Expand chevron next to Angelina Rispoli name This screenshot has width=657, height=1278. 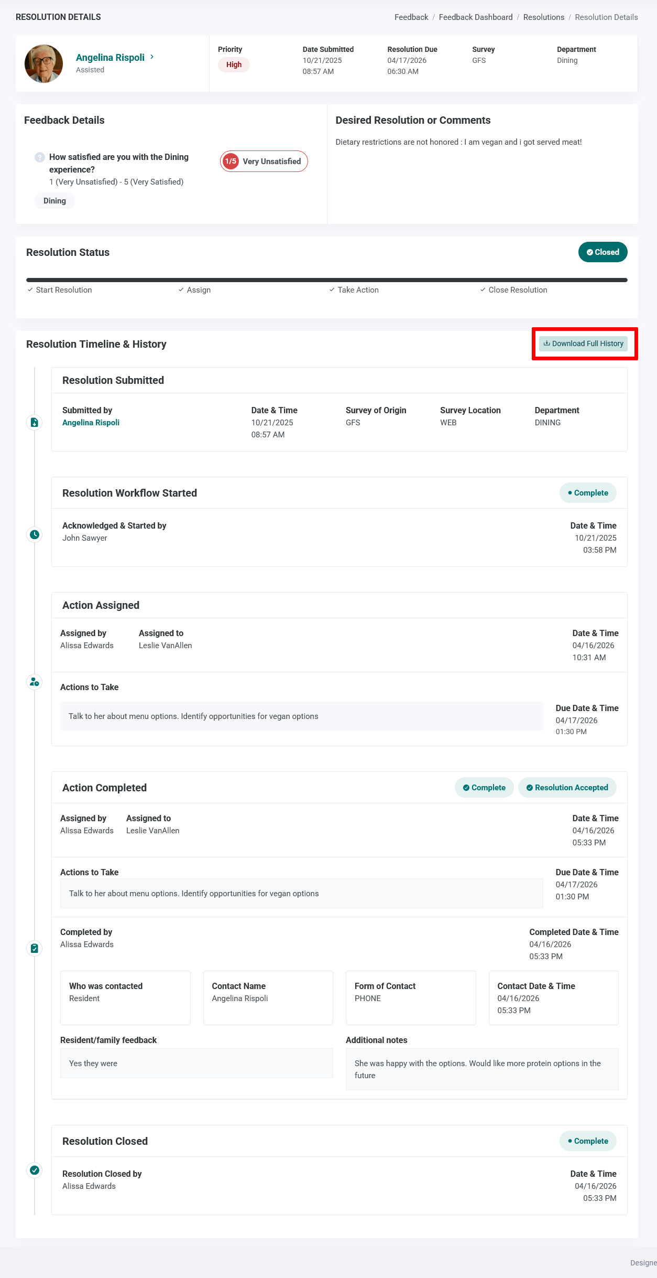click(152, 57)
